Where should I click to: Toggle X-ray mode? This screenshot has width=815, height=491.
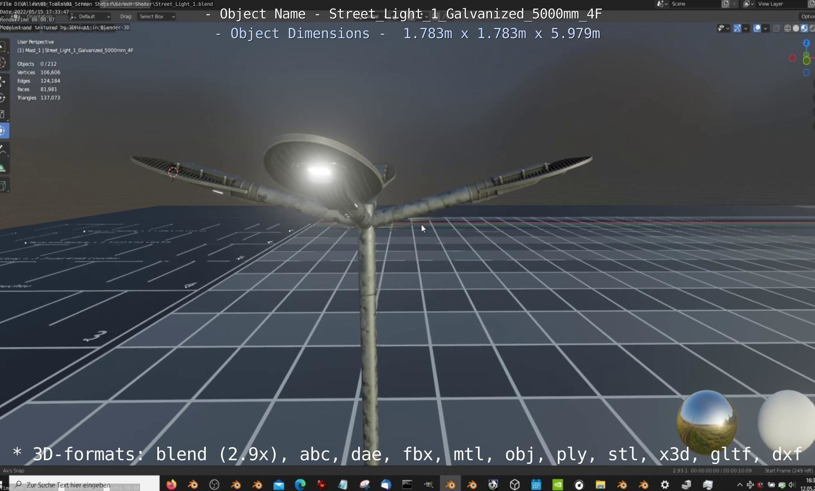tap(776, 28)
